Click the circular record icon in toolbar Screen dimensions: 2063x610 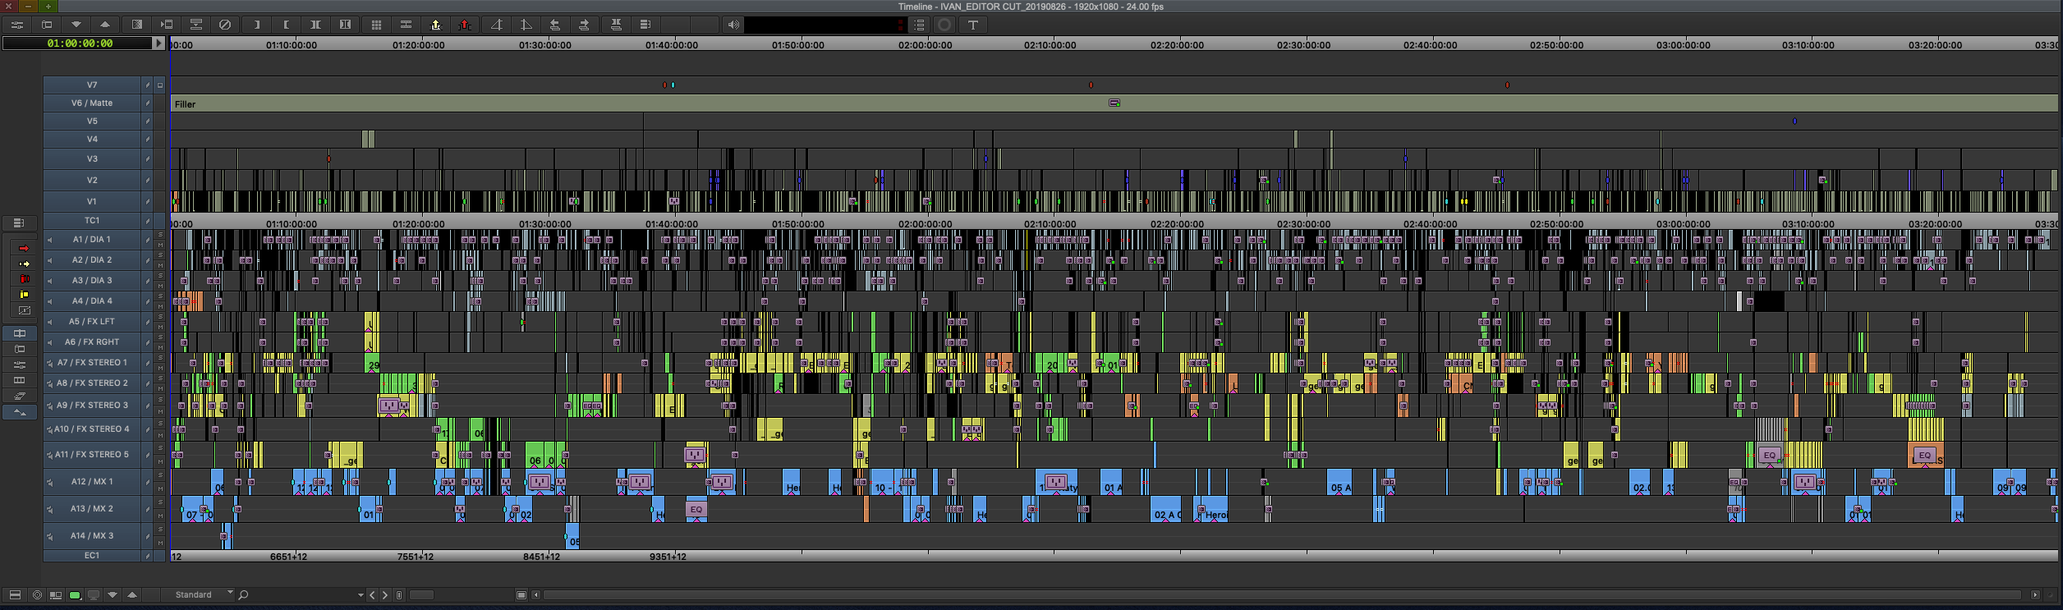[x=944, y=25]
